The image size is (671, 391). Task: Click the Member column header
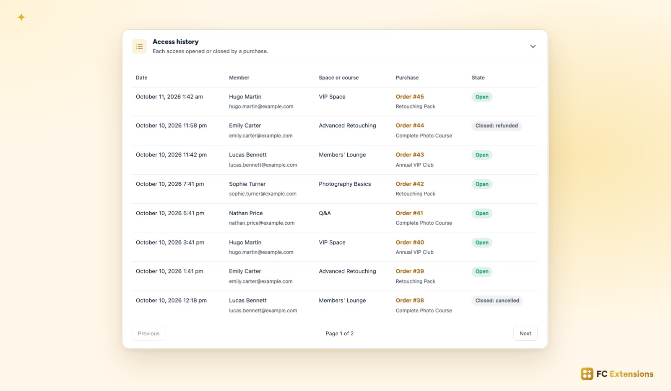pos(239,78)
